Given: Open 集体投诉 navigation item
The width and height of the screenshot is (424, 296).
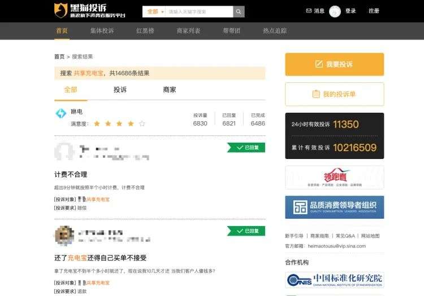Looking at the screenshot, I should (x=102, y=31).
